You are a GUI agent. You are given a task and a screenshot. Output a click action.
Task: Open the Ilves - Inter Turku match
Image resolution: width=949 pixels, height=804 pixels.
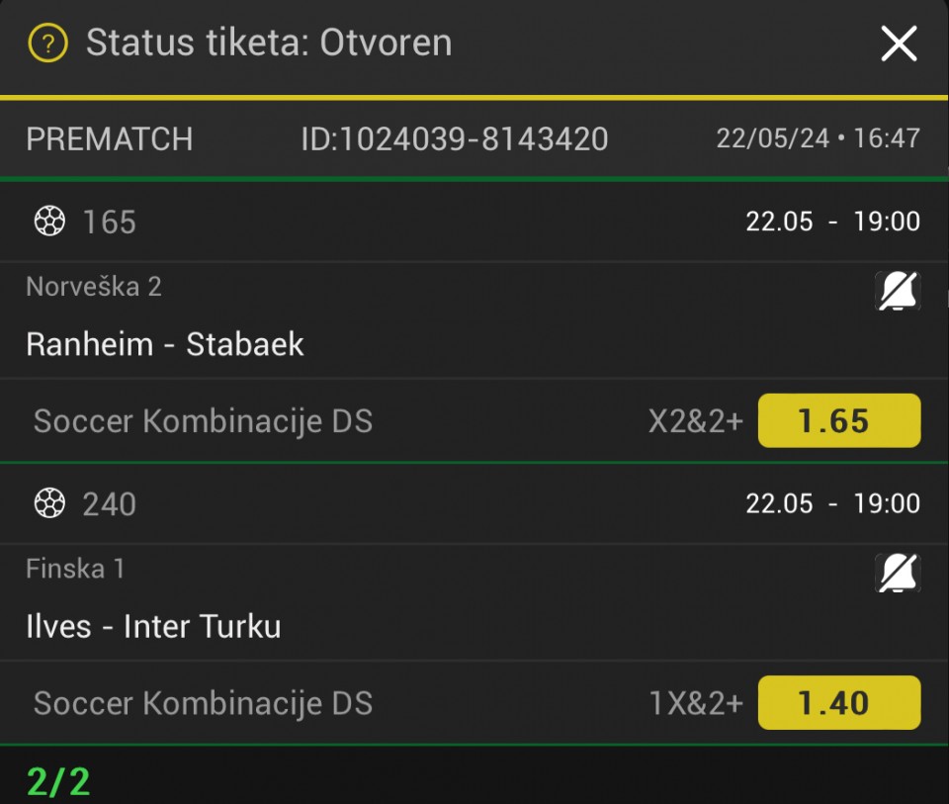153,626
